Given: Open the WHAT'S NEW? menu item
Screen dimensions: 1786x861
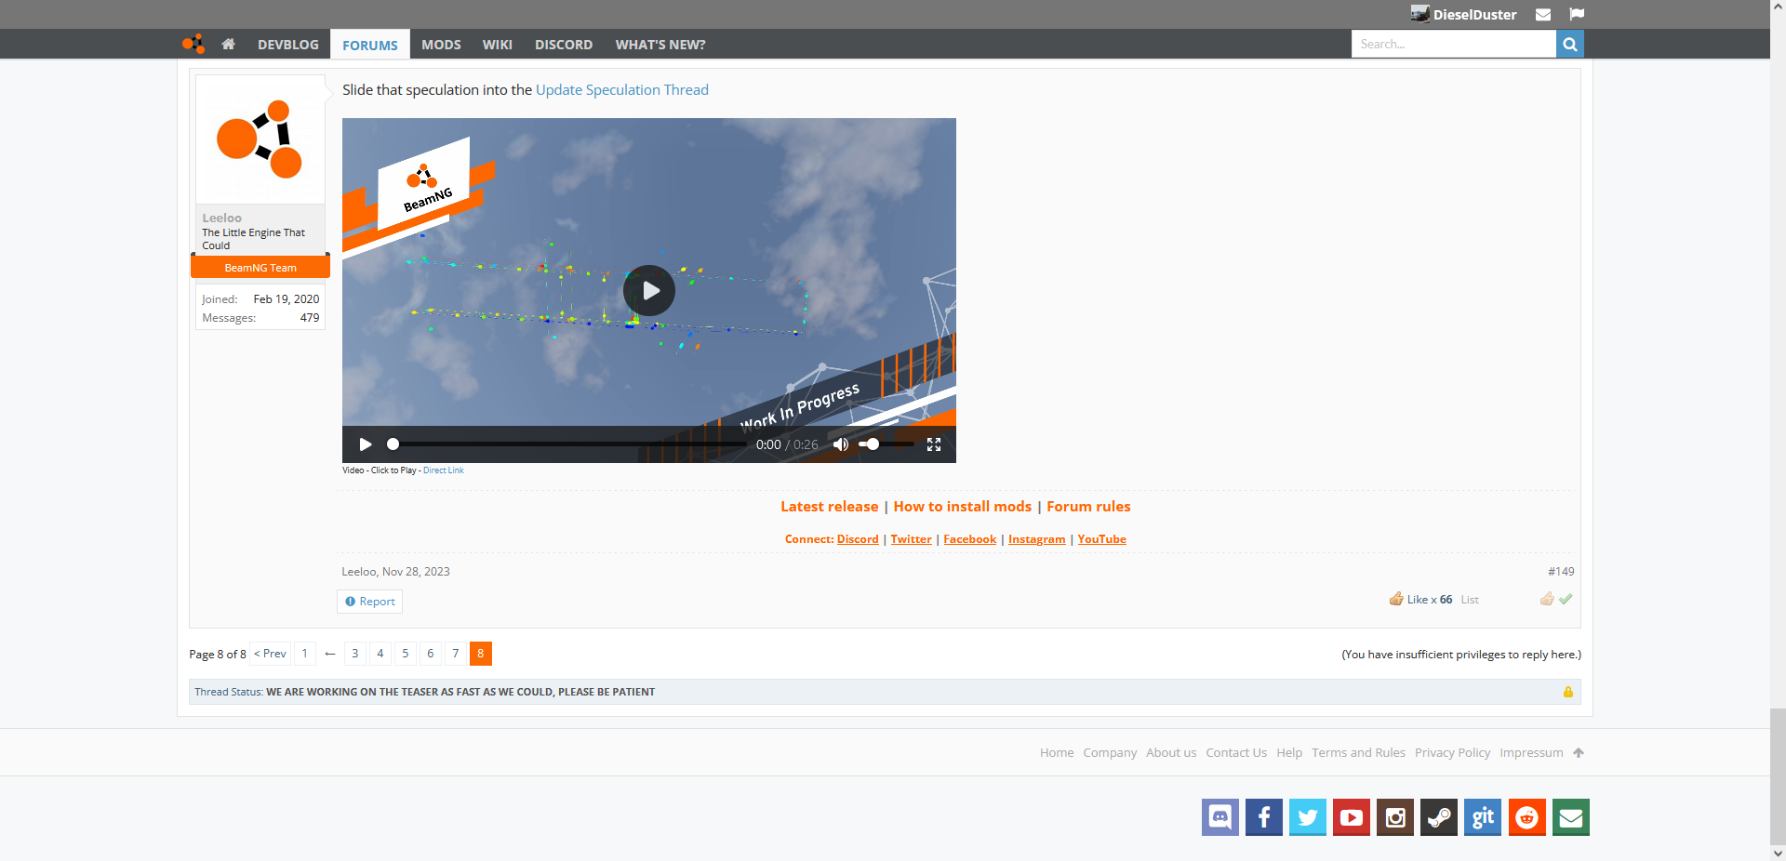Looking at the screenshot, I should pos(660,45).
